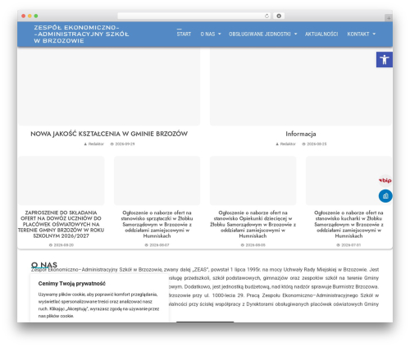410x347 pixels.
Task: Click the yellow minimize window button
Action: tap(30, 16)
